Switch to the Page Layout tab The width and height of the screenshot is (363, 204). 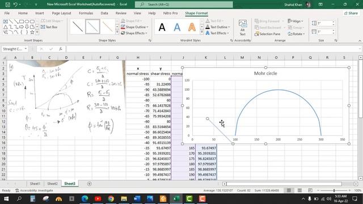(x=61, y=13)
